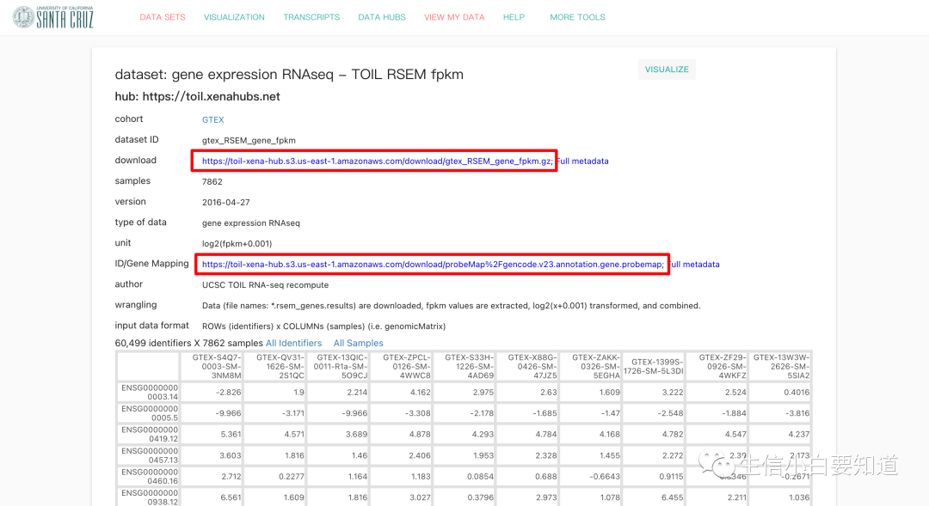Select dataset ID text gtex_RSEM_gene_fpkm

(249, 140)
